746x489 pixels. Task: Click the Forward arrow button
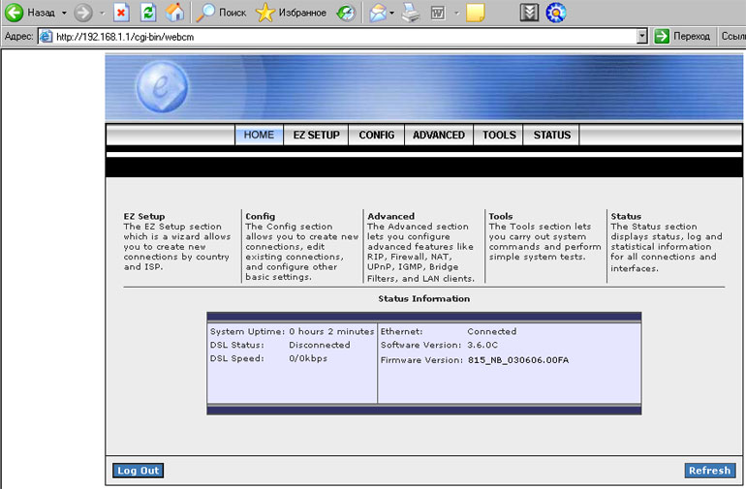point(83,13)
